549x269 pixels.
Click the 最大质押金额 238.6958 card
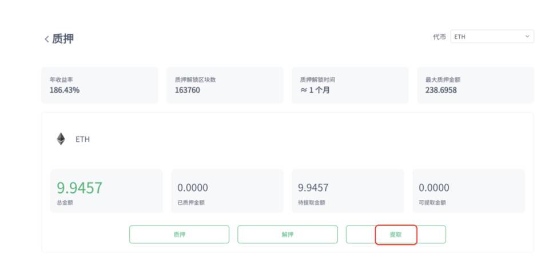pyautogui.click(x=475, y=85)
